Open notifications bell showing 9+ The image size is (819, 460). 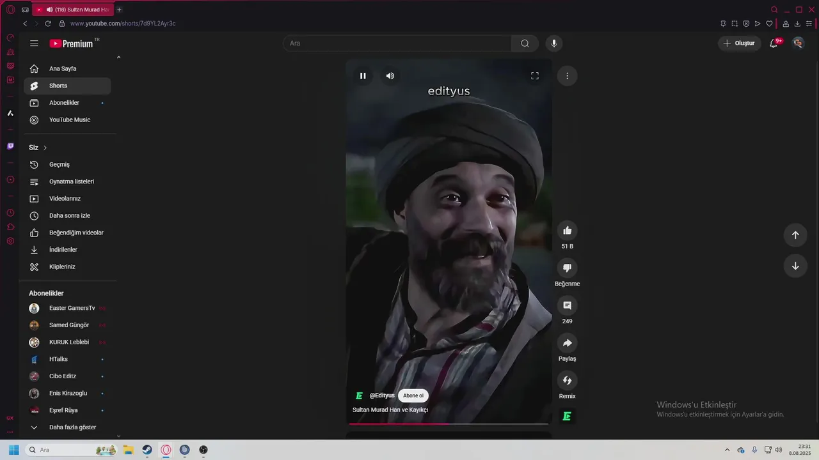click(774, 43)
